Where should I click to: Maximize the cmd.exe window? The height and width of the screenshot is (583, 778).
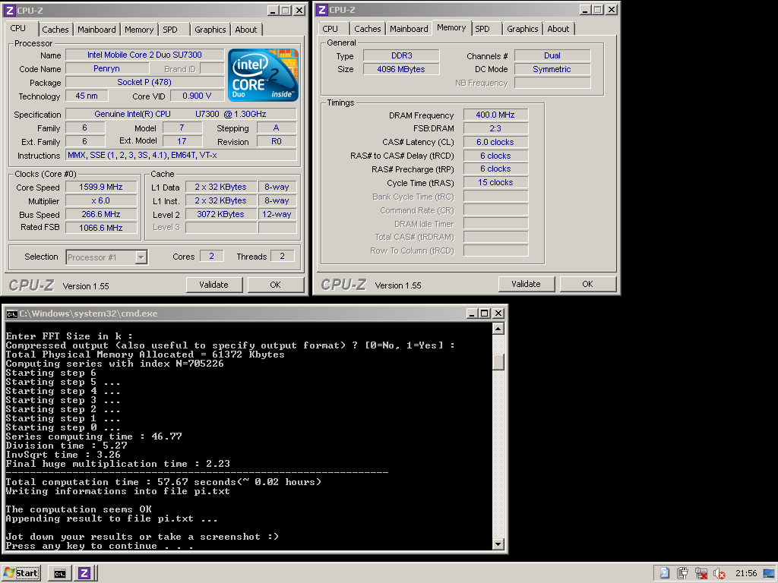[x=485, y=314]
